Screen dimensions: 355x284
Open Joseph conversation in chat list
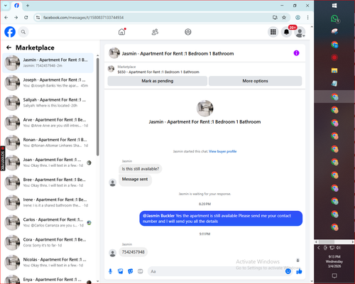coord(48,83)
